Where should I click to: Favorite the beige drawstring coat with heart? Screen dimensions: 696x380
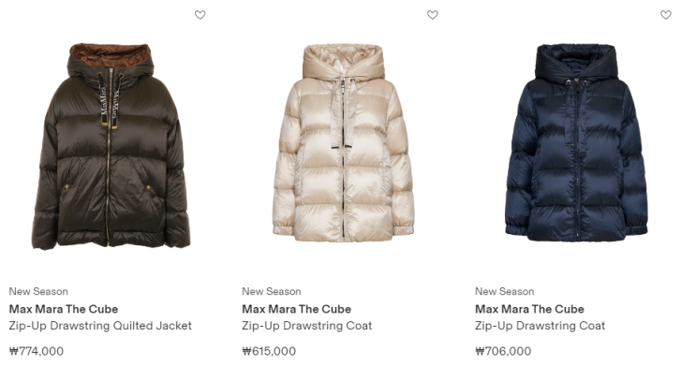(x=433, y=15)
